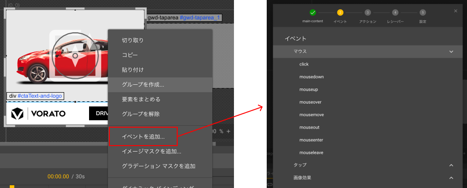Click the 00:00.00 timecode display
Image resolution: width=467 pixels, height=188 pixels.
(58, 176)
